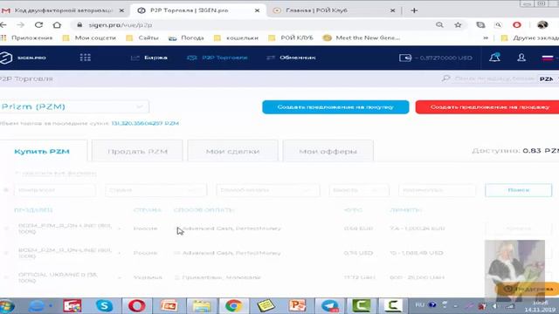Switch to the РОЙ Клуб browser tab
The width and height of the screenshot is (559, 314).
[x=334, y=10]
